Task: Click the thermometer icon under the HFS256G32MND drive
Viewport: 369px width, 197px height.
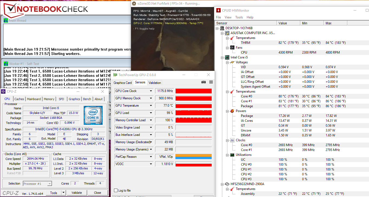Action: pyautogui.click(x=232, y=189)
